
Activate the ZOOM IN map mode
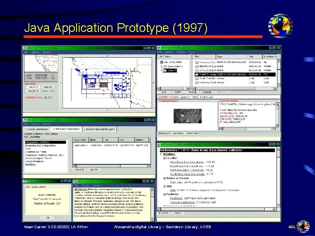click(33, 91)
